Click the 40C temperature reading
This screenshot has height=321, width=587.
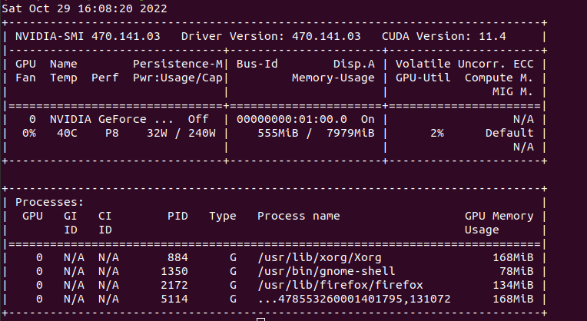(60, 133)
